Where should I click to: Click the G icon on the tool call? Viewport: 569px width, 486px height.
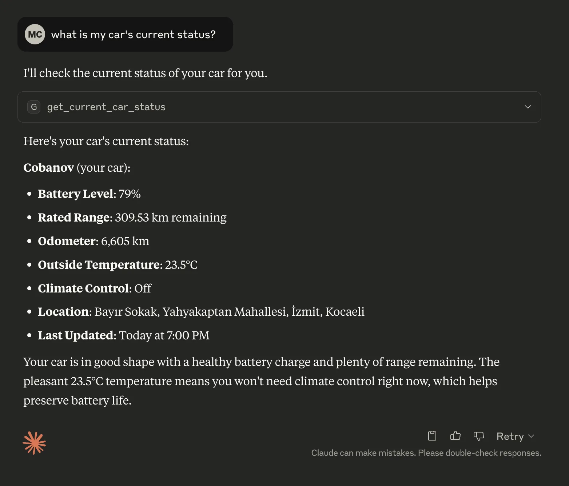click(34, 107)
